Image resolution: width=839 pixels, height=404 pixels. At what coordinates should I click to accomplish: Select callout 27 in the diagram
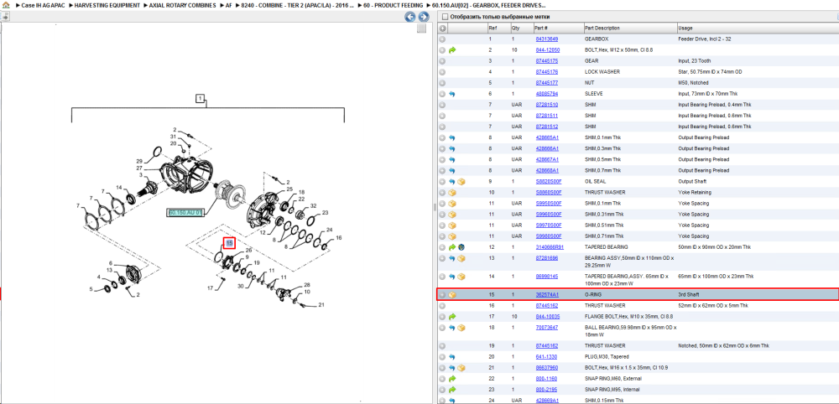139,168
